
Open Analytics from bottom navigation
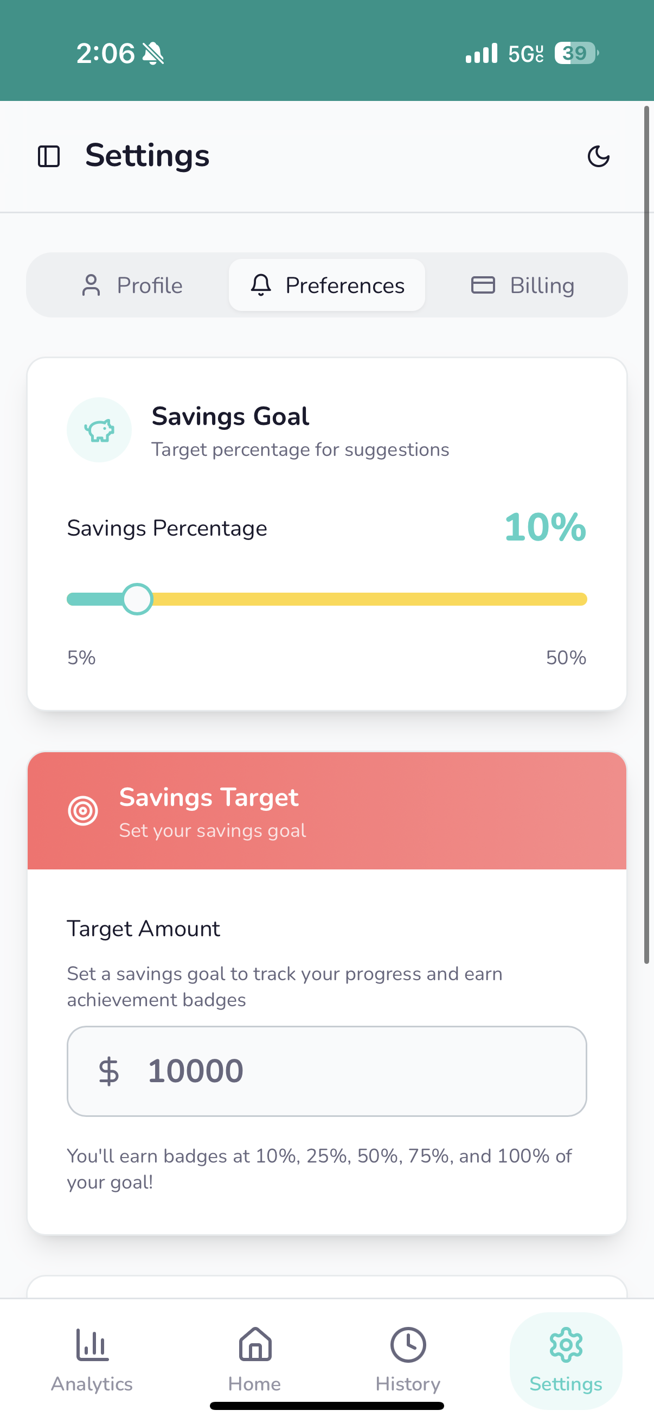pyautogui.click(x=92, y=1360)
